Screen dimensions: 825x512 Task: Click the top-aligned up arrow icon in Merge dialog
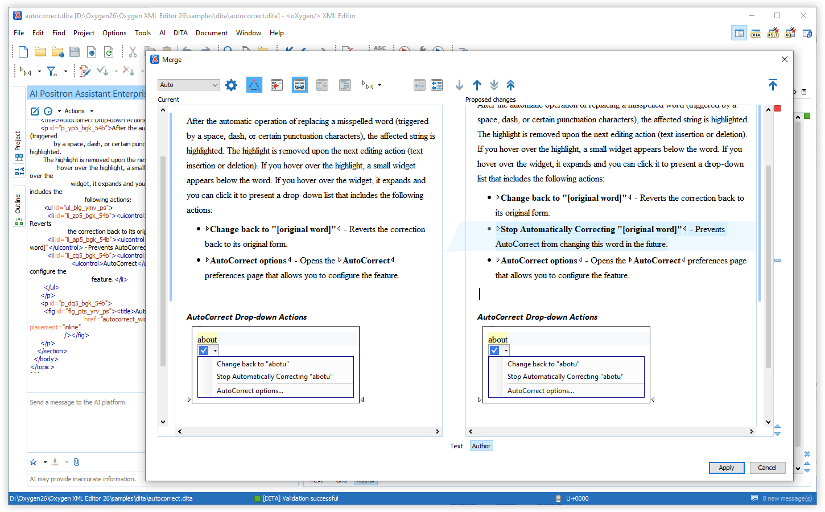point(773,85)
